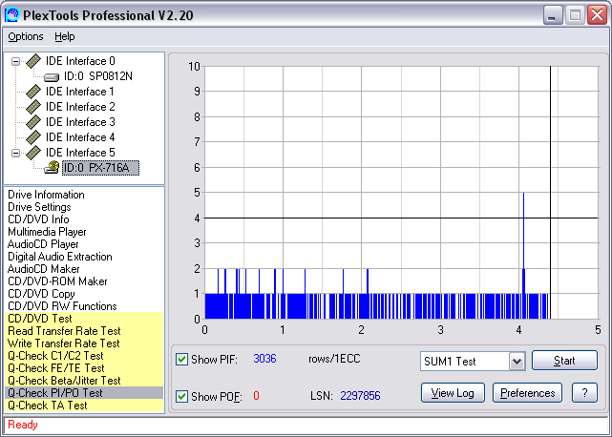Select Q-Check PI/PO Test
Viewport: 612px width, 437px height.
84,393
